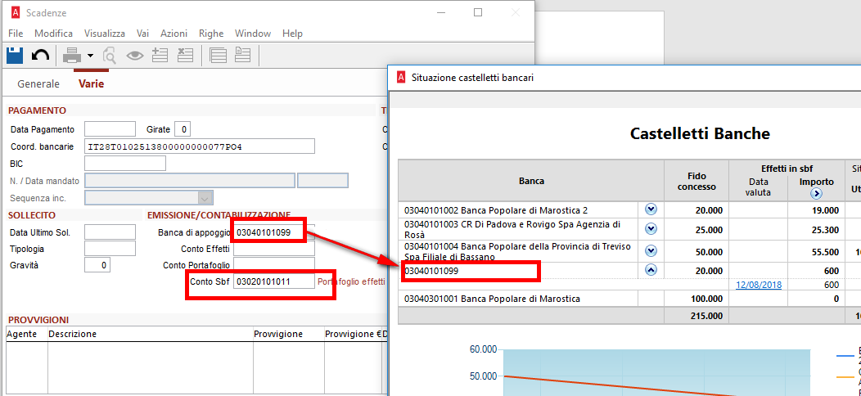Viewport: 861px width, 396px height.
Task: Delete a row with the x-lines icon
Action: pyautogui.click(x=185, y=55)
